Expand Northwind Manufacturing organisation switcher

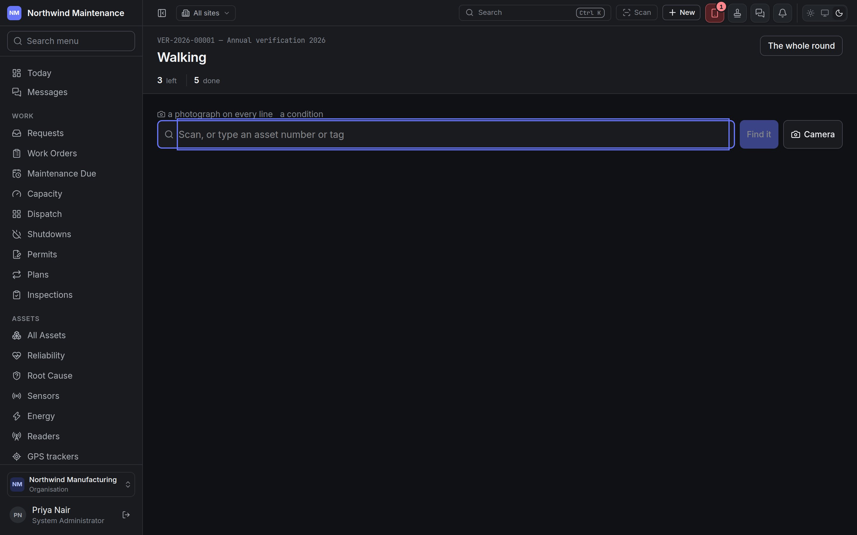tap(71, 484)
